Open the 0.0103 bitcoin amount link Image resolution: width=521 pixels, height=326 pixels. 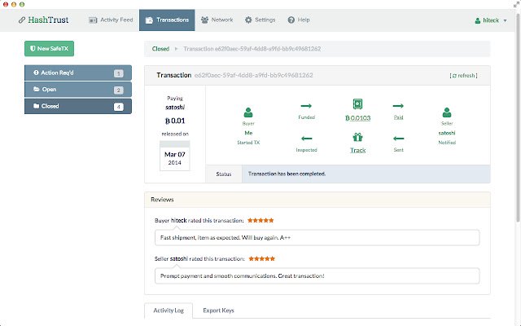[x=357, y=117]
